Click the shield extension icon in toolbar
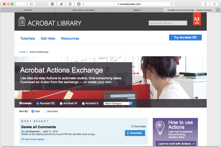 (79, 4)
